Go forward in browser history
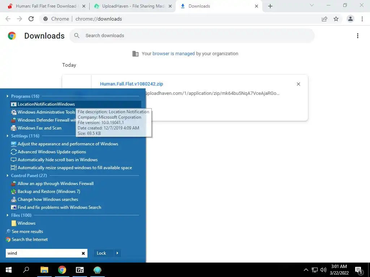 tap(20, 19)
